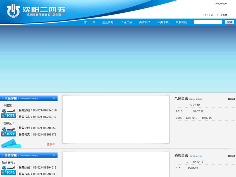Click the blue envelope mail icon
The height and width of the screenshot is (177, 236).
pos(11,144)
